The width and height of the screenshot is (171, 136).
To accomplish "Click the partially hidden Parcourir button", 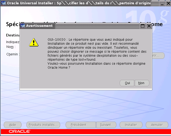I will tap(158, 56).
